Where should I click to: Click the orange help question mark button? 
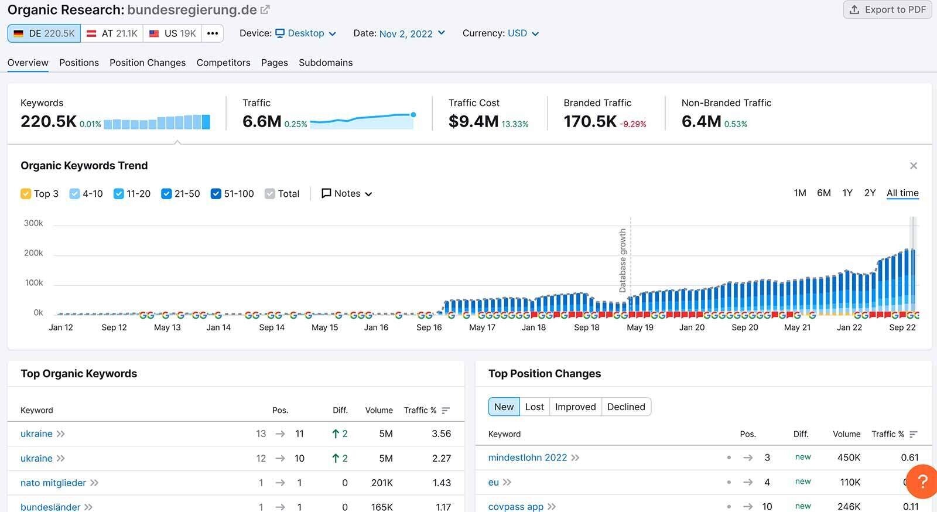coord(922,481)
